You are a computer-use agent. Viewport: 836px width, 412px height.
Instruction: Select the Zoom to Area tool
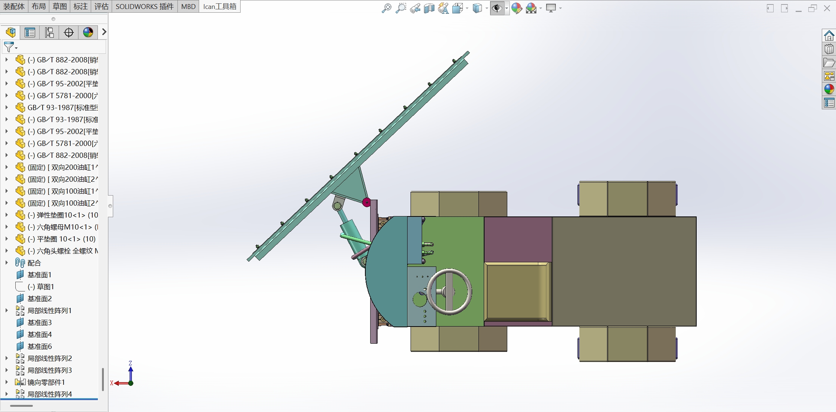point(401,8)
